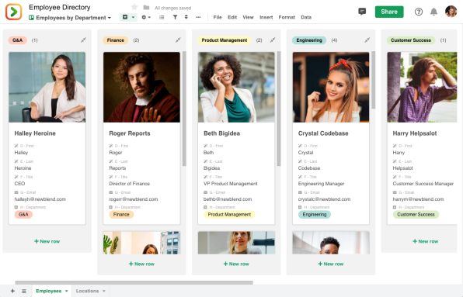The height and width of the screenshot is (297, 463).
Task: Add a new worksheet with plus icon
Action: click(12, 291)
